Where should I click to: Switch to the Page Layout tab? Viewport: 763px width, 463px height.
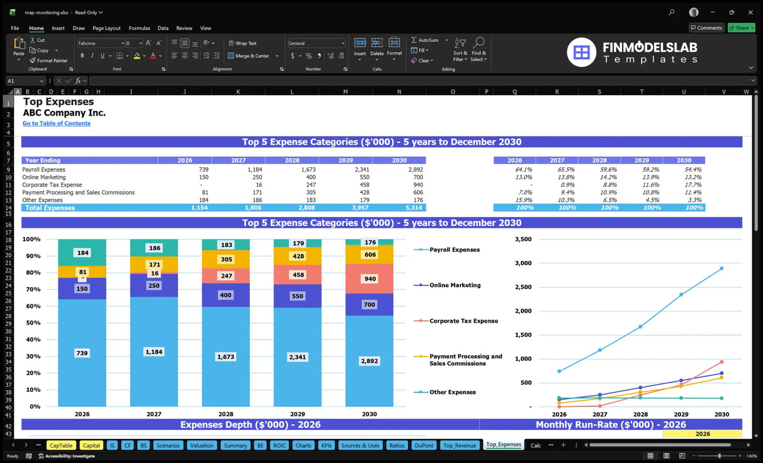[106, 28]
